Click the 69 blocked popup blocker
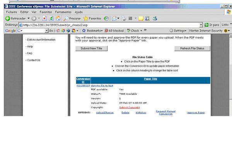This screenshot has width=232, height=146. [114, 31]
